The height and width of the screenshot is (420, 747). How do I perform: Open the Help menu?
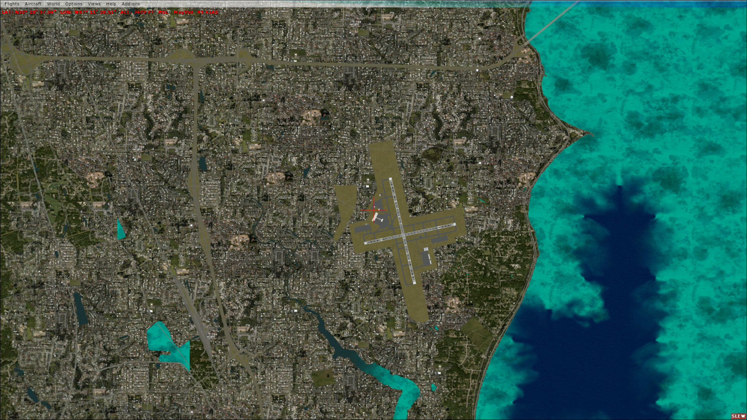(x=111, y=4)
